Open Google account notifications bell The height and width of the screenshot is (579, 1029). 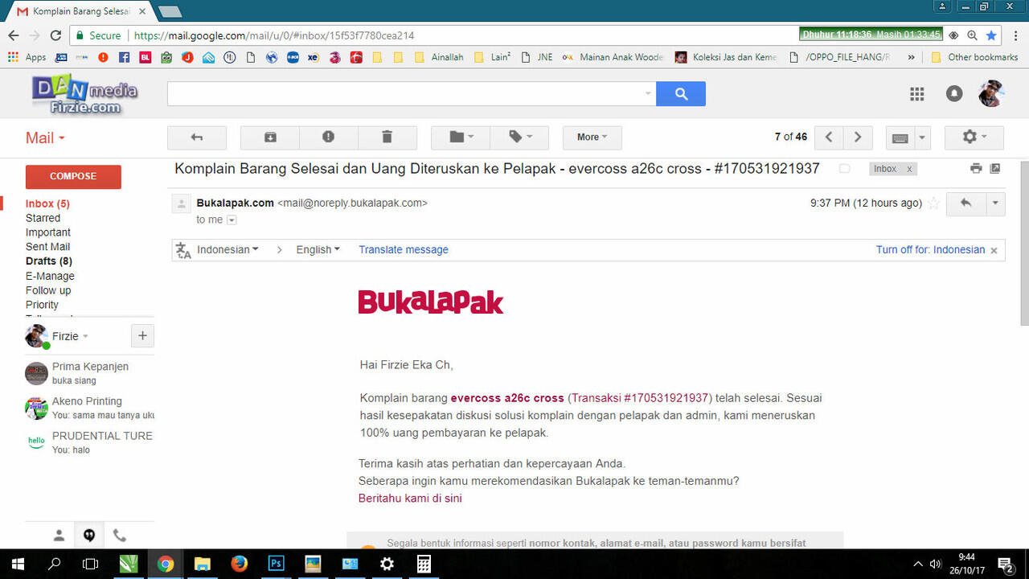pos(954,94)
